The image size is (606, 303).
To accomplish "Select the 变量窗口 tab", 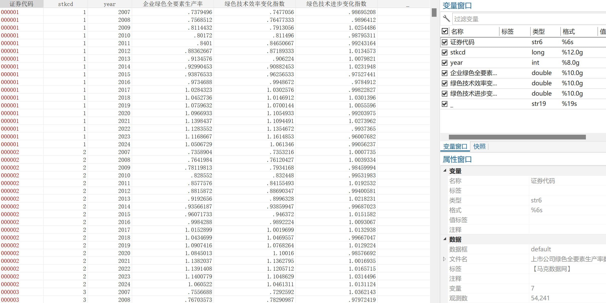I will point(455,146).
